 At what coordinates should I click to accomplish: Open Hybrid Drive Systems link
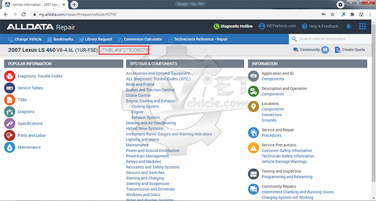[x=145, y=129]
